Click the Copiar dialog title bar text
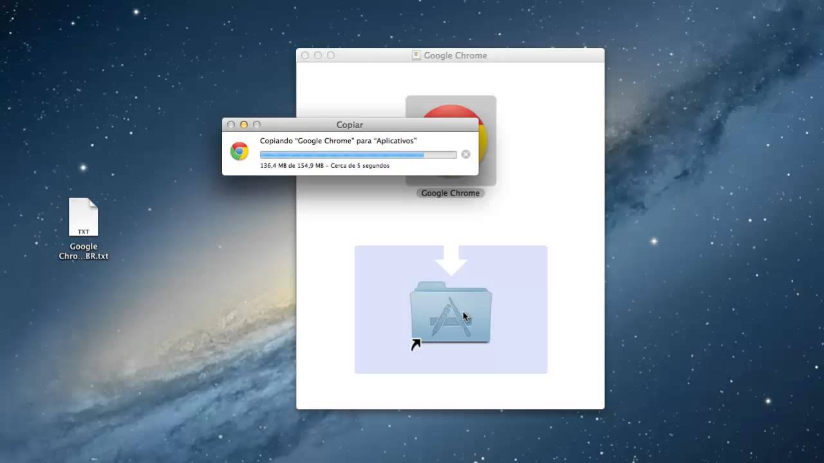Viewport: 824px width, 463px height. coord(350,125)
